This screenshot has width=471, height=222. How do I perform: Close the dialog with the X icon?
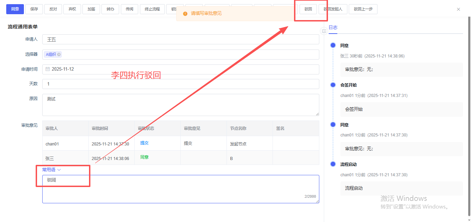coord(459,9)
